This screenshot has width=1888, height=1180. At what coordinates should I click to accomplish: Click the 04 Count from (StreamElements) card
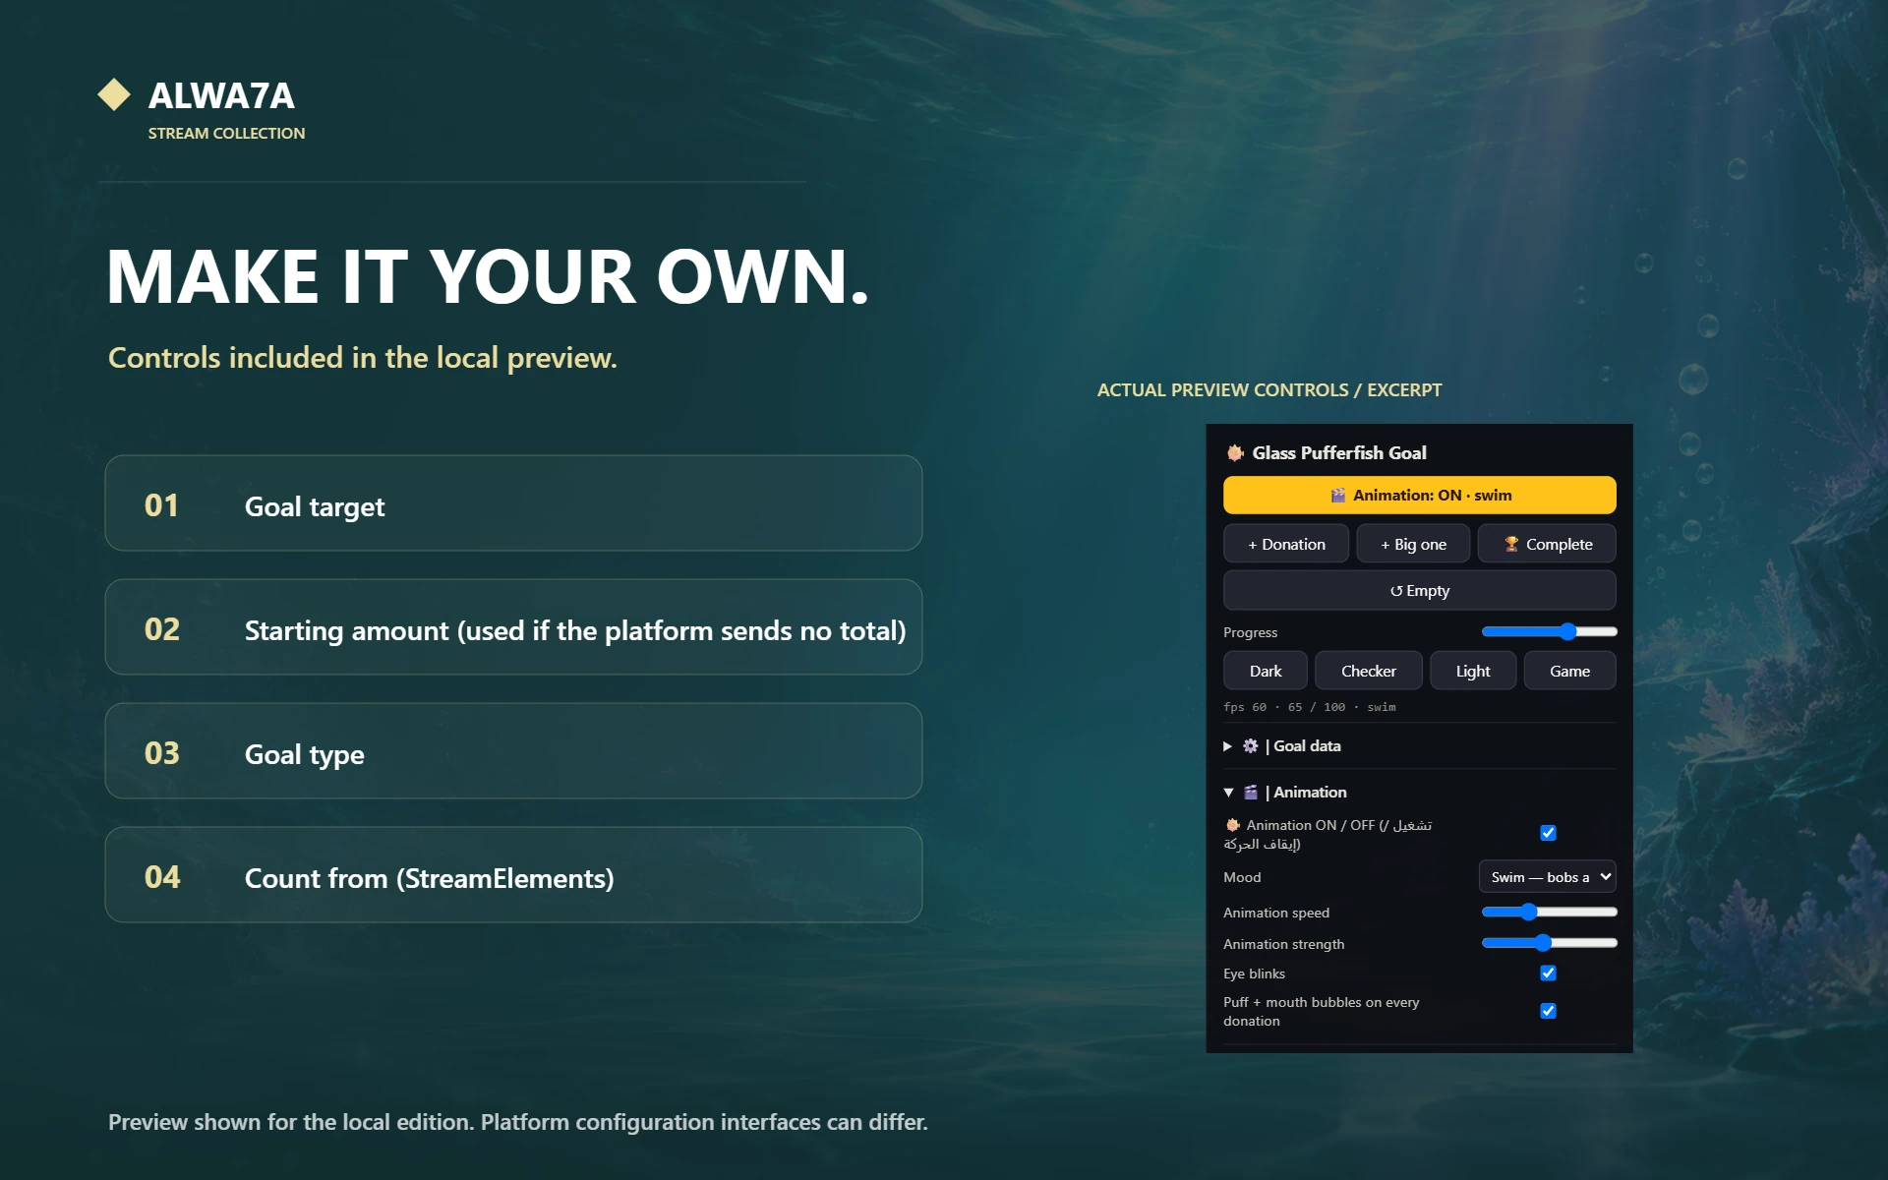click(513, 874)
